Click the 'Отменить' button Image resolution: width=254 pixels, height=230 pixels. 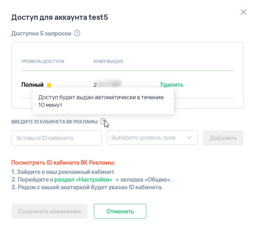tap(120, 211)
